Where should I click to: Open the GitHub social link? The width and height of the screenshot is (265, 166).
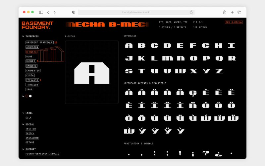(x=30, y=142)
